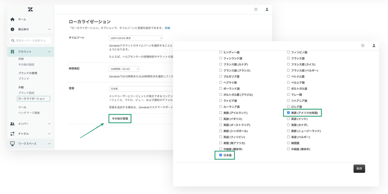Check the 英語 (カナダ) checkbox
Image resolution: width=388 pixels, height=194 pixels.
point(288,125)
